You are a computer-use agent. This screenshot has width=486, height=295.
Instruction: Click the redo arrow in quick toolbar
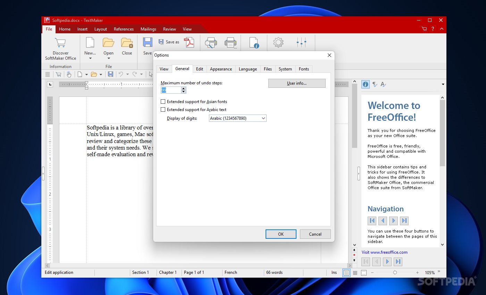pos(135,74)
